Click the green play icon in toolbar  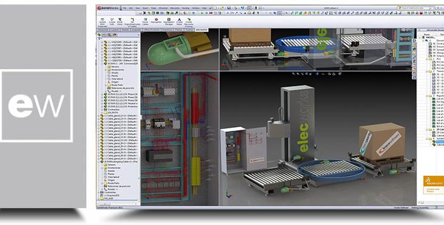[202, 13]
